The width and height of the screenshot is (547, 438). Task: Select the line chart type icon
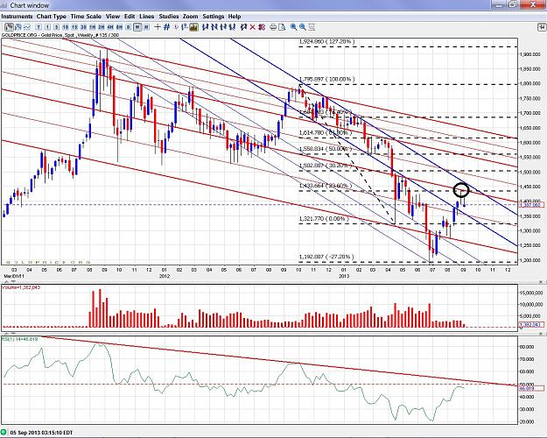coord(27,27)
